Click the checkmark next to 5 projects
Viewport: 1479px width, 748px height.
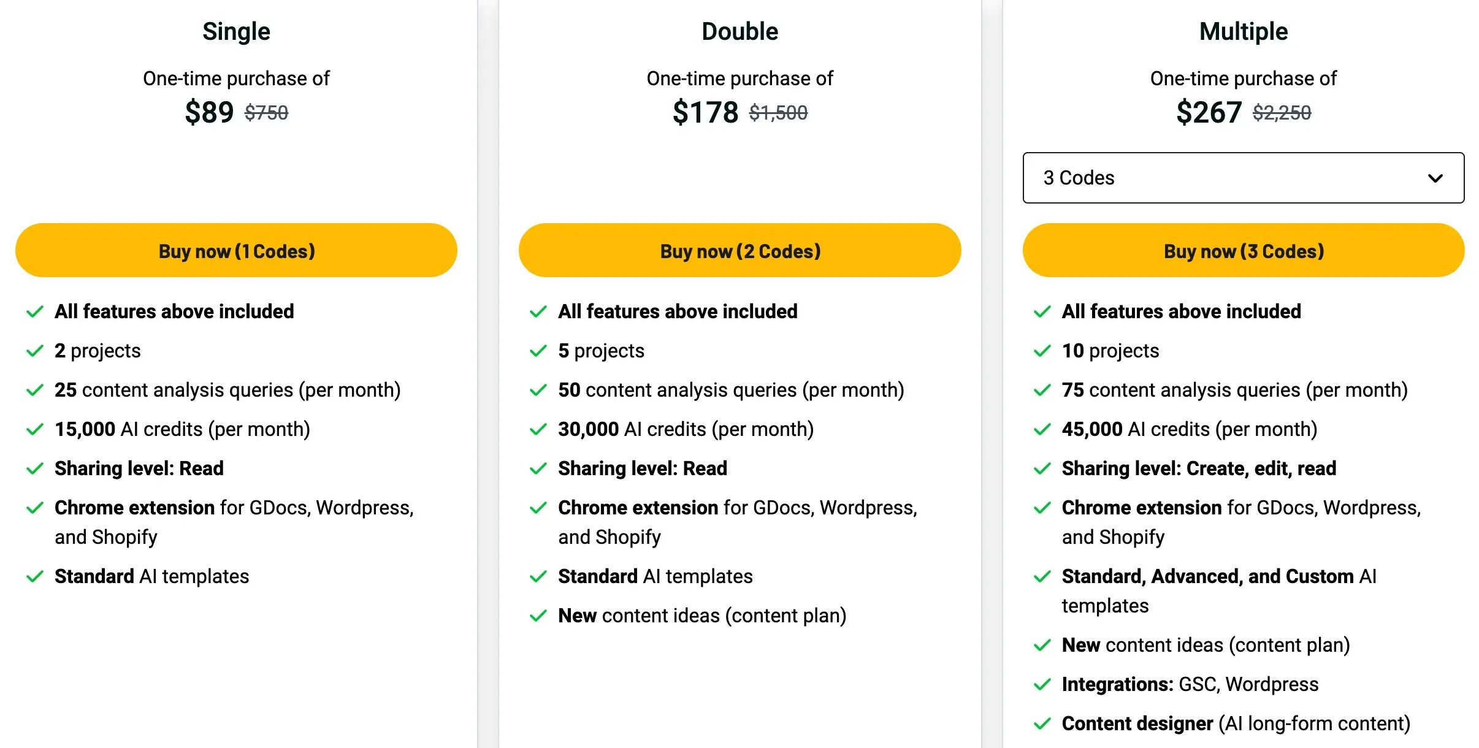pos(538,351)
